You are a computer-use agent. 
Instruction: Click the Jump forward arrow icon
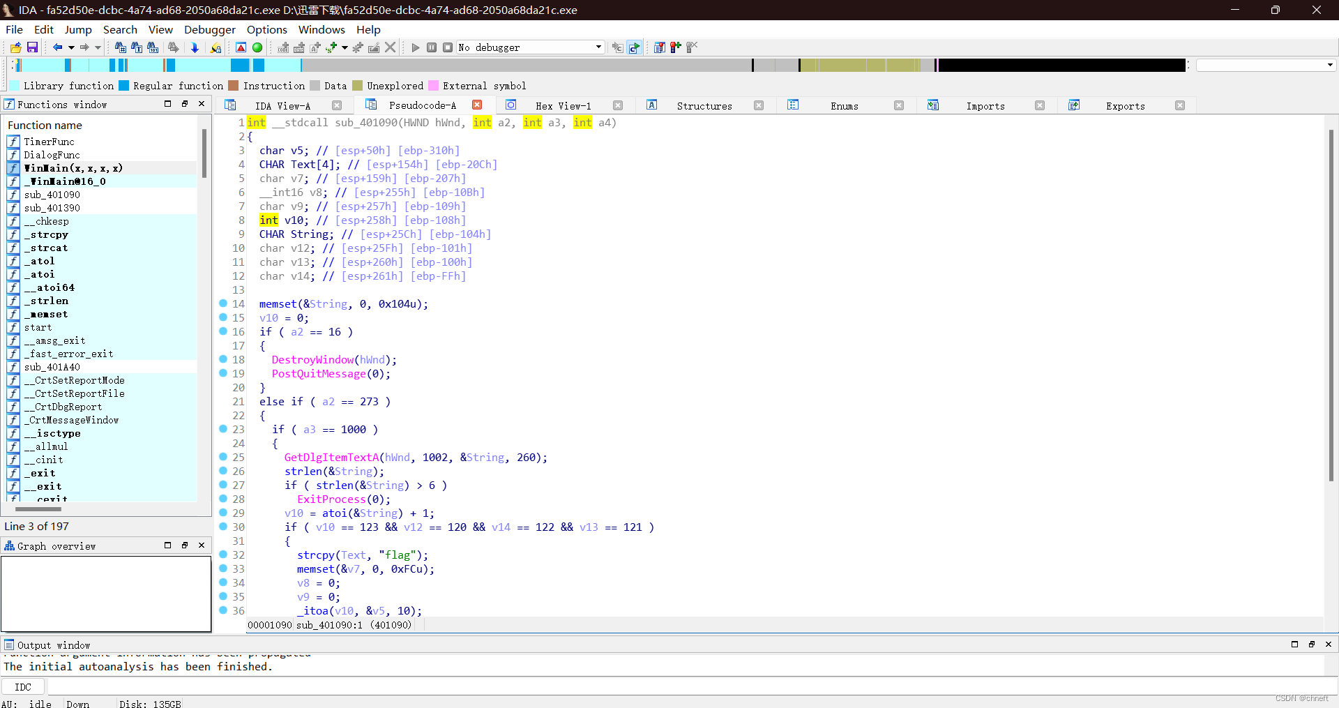[x=84, y=47]
